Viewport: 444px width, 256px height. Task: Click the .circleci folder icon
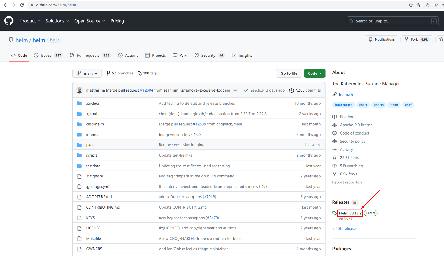click(79, 104)
